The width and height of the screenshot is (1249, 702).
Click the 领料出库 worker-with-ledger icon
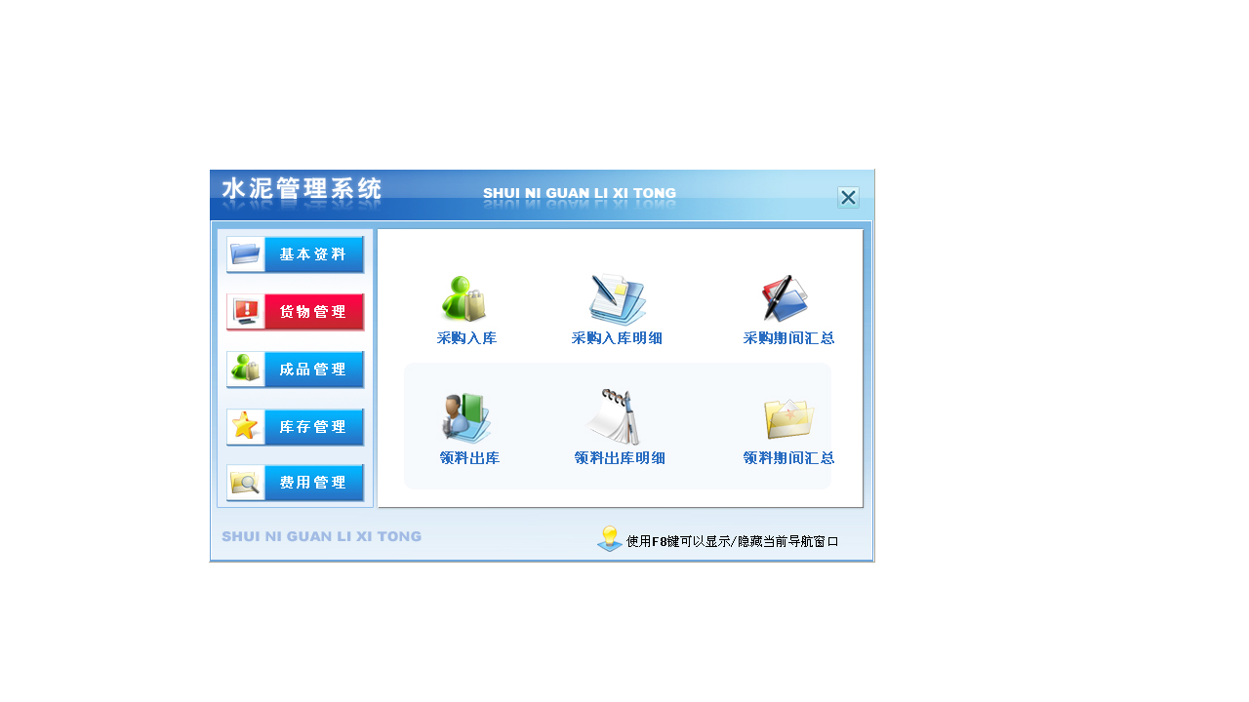click(465, 417)
